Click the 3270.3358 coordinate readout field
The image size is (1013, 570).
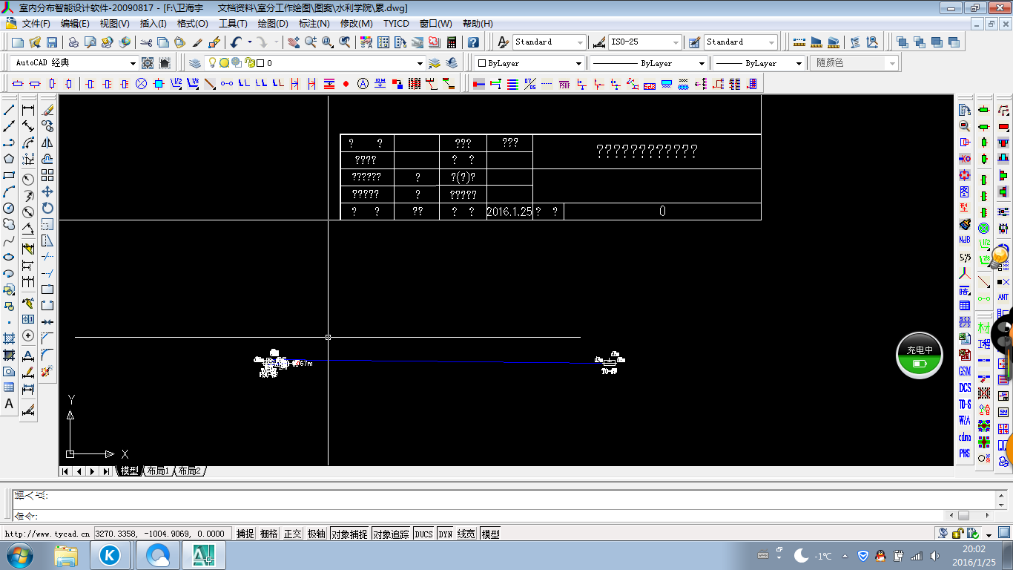[162, 534]
